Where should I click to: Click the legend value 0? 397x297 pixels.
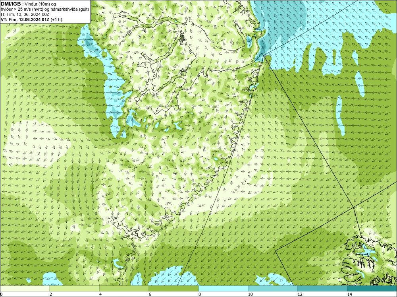(x=1, y=294)
